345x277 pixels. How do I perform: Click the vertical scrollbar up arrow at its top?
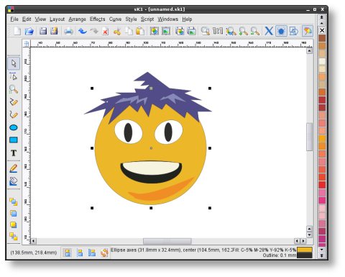tap(309, 50)
